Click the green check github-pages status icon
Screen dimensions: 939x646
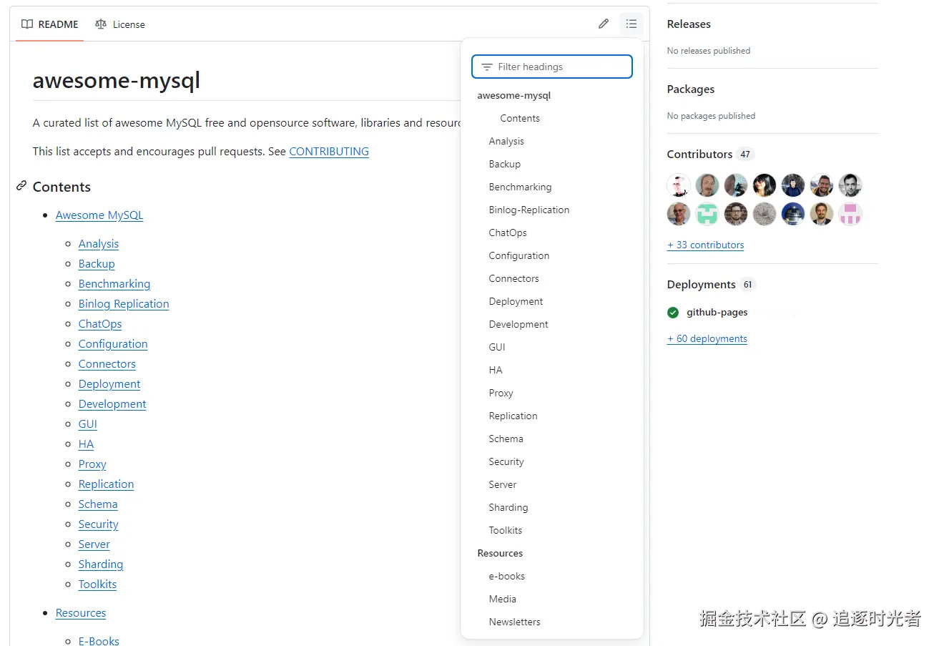673,313
